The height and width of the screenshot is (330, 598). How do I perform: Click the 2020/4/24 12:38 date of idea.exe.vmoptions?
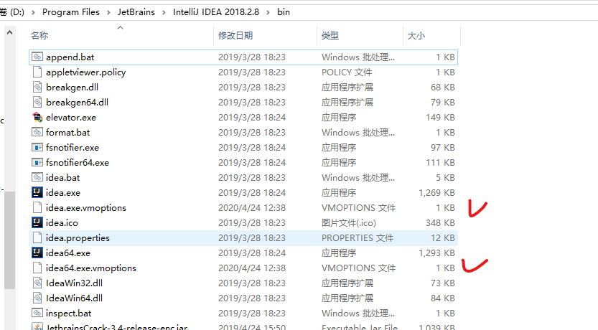point(252,207)
